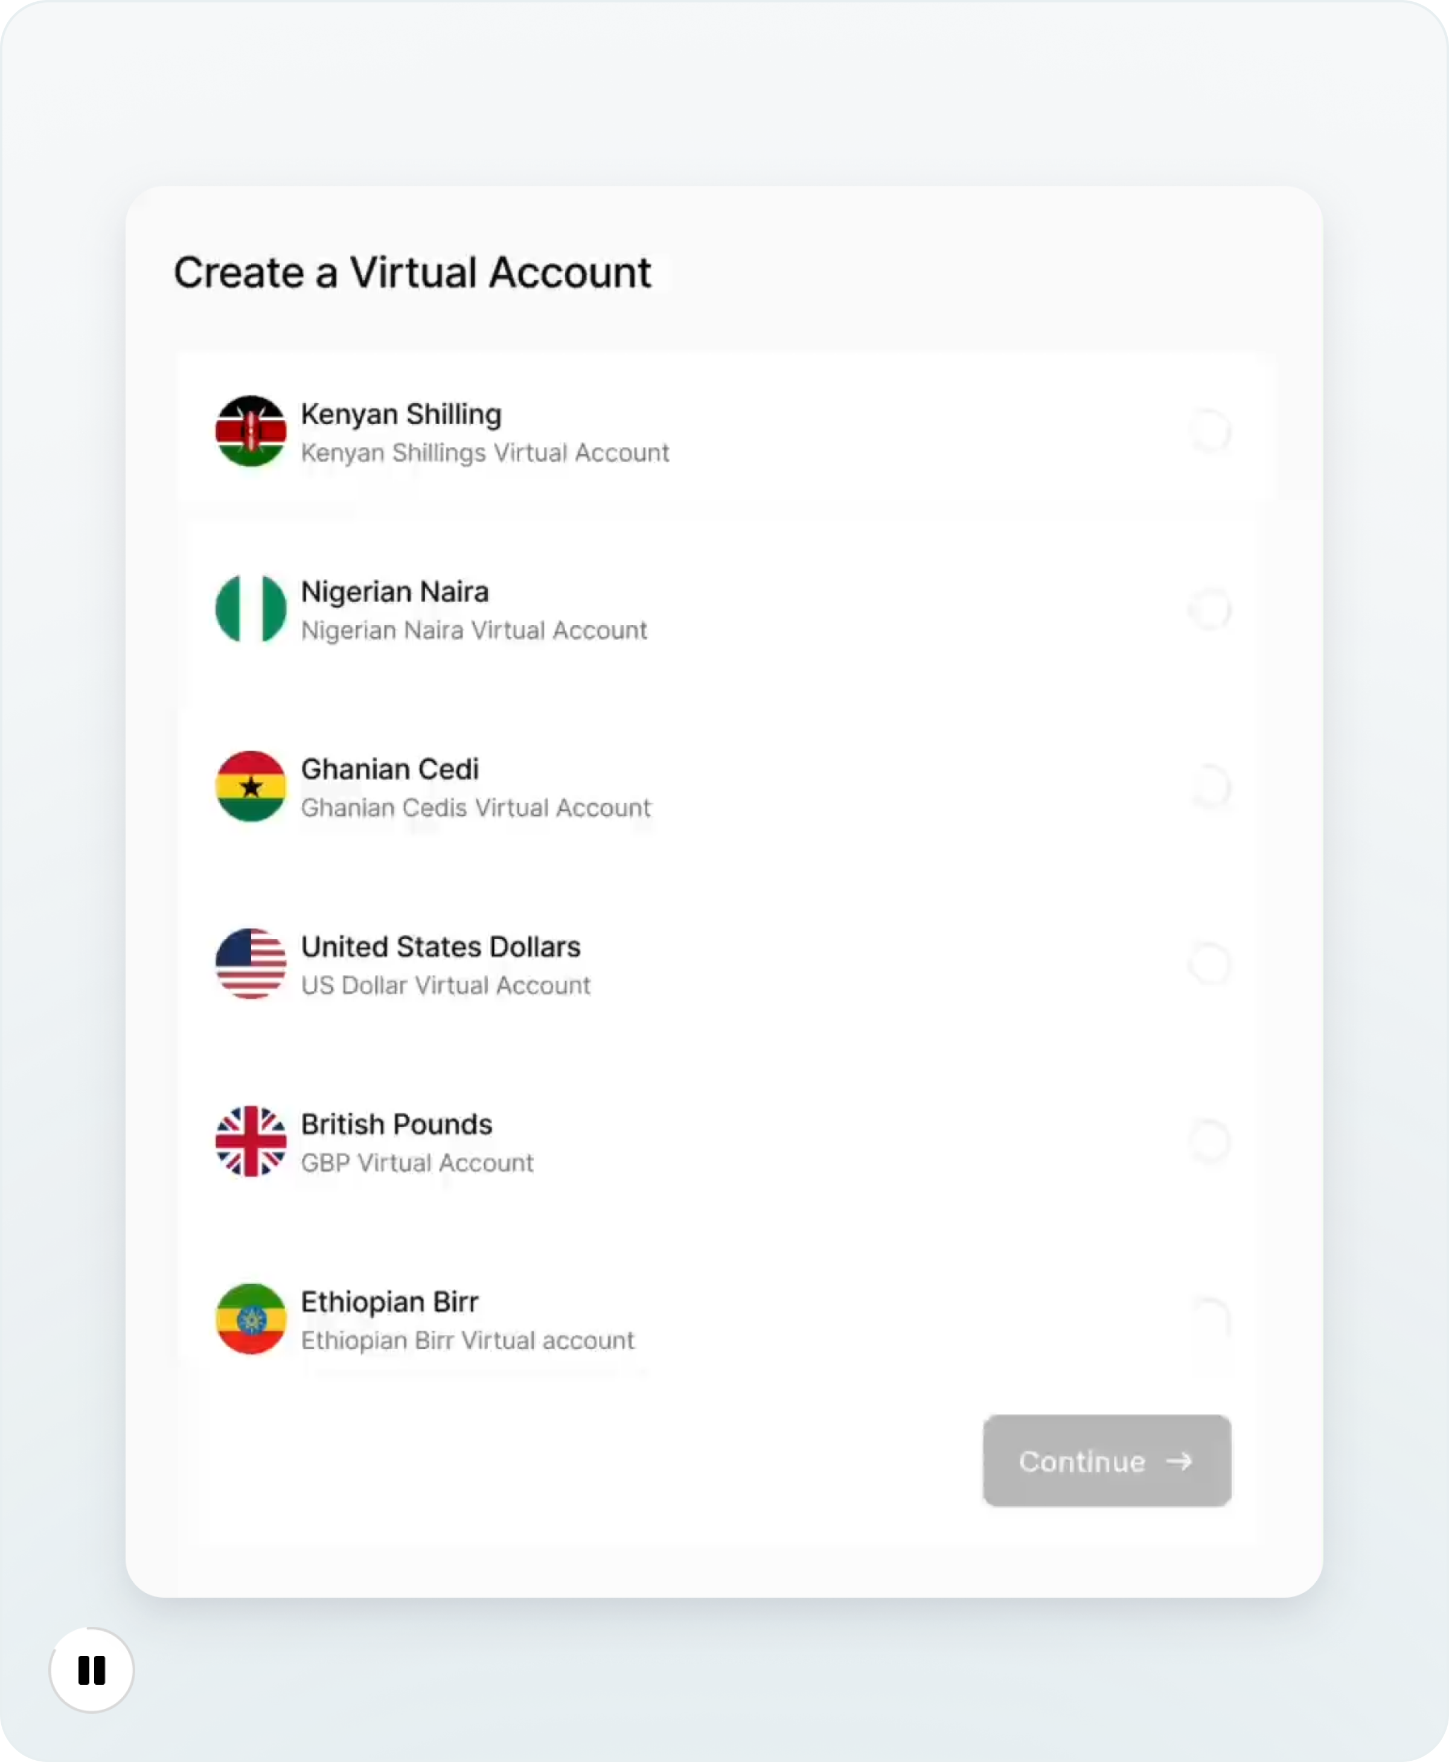This screenshot has height=1762, width=1449.
Task: Click the Nigerian Naira Virtual Account subtitle
Action: point(473,631)
